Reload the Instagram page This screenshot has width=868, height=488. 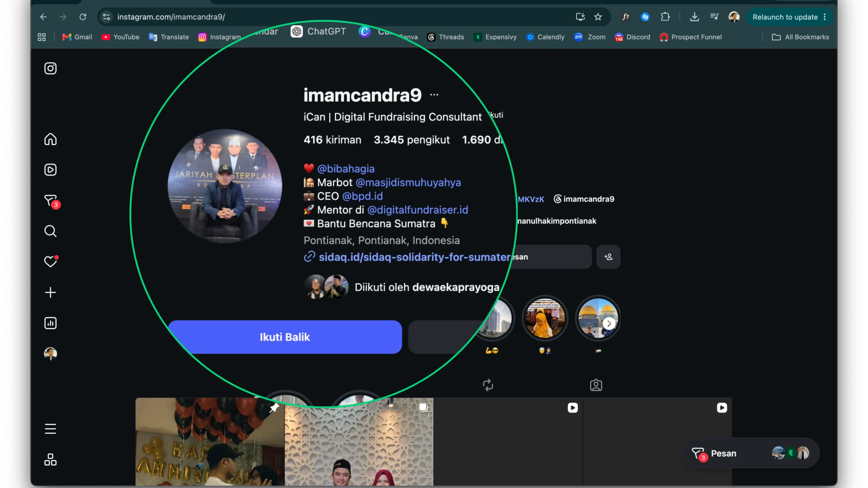point(83,17)
